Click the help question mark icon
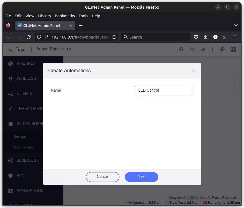The height and width of the screenshot is (208, 244). [x=181, y=49]
